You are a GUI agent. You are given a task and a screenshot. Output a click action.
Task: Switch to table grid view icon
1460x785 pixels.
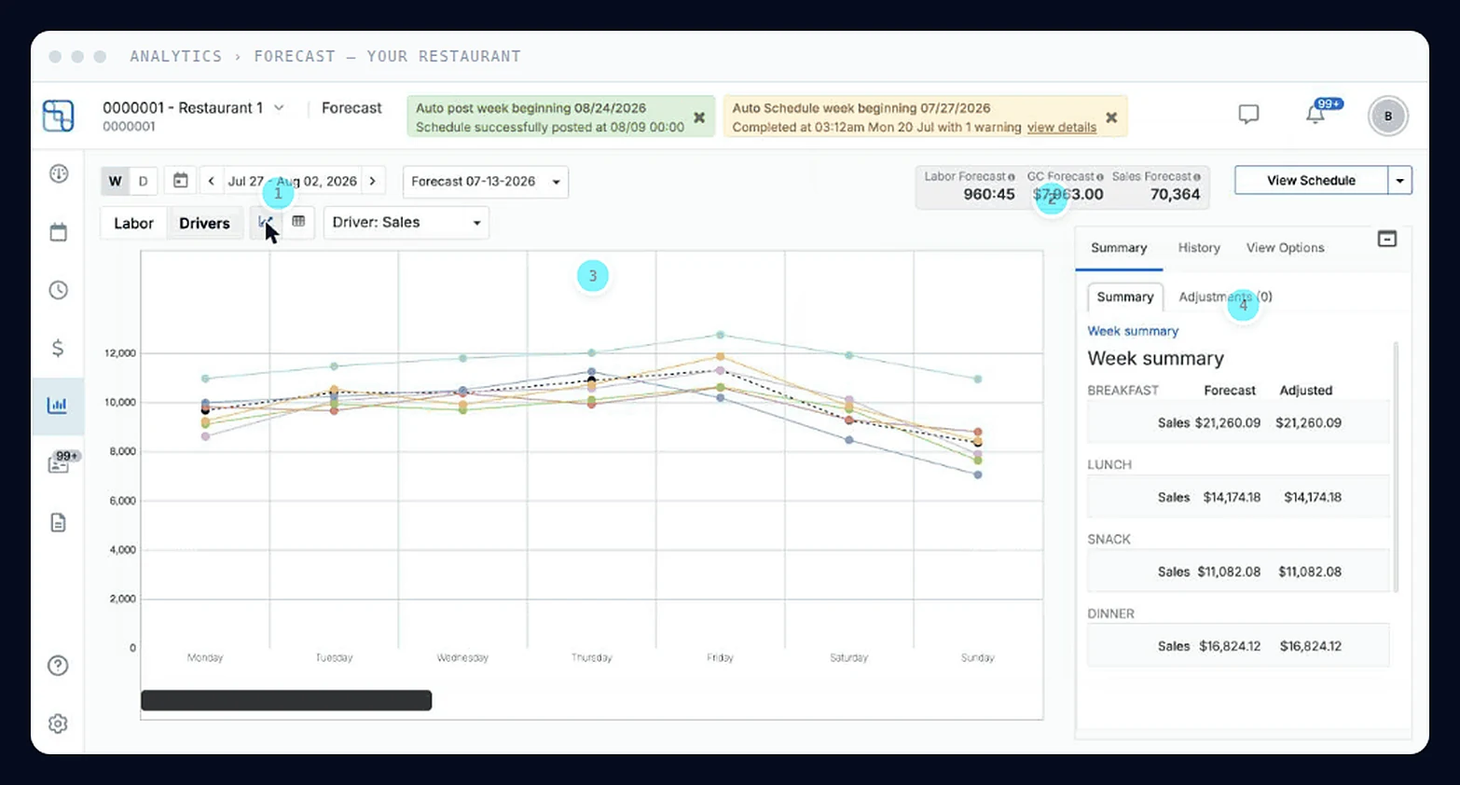click(298, 222)
